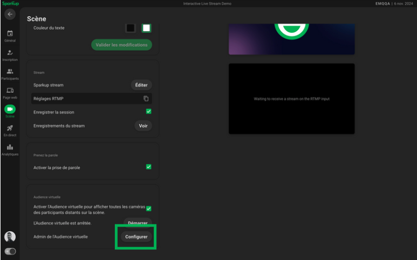
Task: Uncheck Activer l'Audience virtuelle checkbox
Action: [148, 209]
